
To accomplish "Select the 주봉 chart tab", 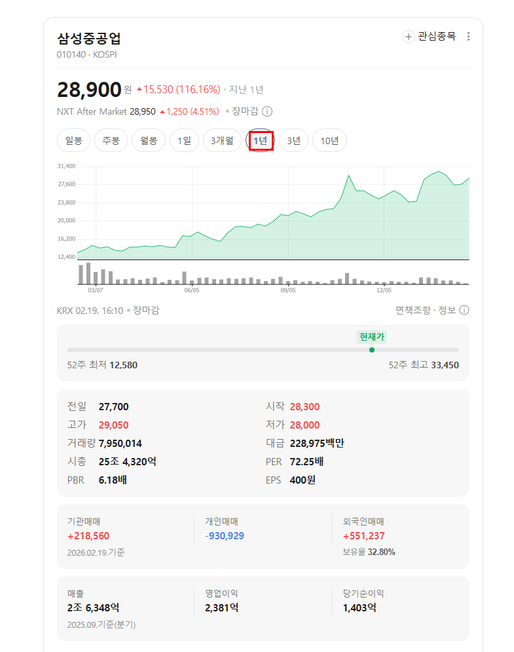I will tap(111, 140).
